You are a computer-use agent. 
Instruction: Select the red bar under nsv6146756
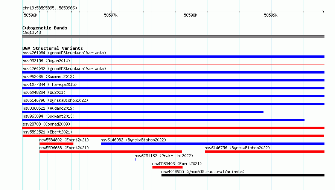click(265, 152)
